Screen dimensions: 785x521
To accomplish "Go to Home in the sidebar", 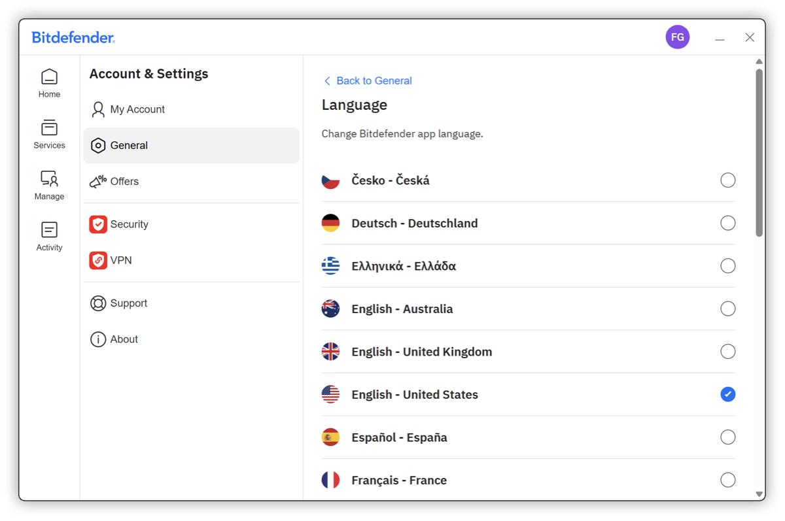I will click(49, 84).
